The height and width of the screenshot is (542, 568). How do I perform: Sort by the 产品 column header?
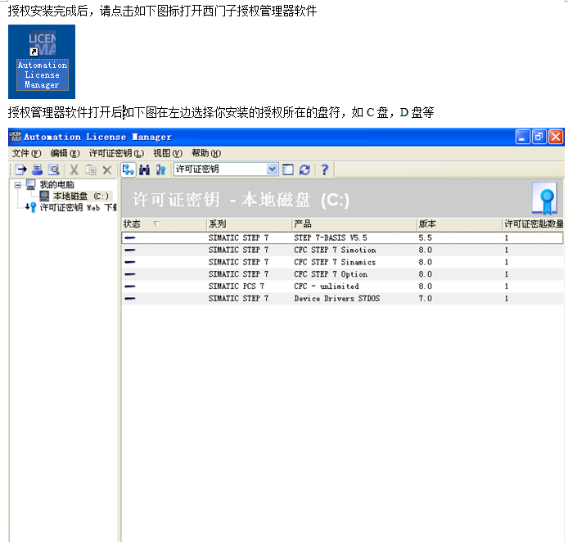pyautogui.click(x=354, y=224)
